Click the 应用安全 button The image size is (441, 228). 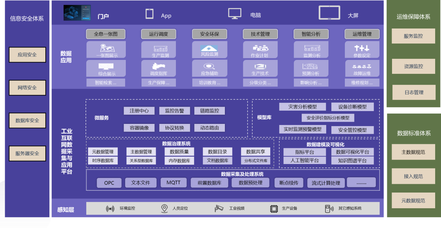coord(27,55)
